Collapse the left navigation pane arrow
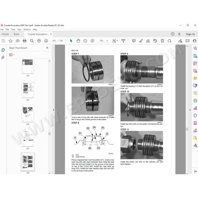 53,110
